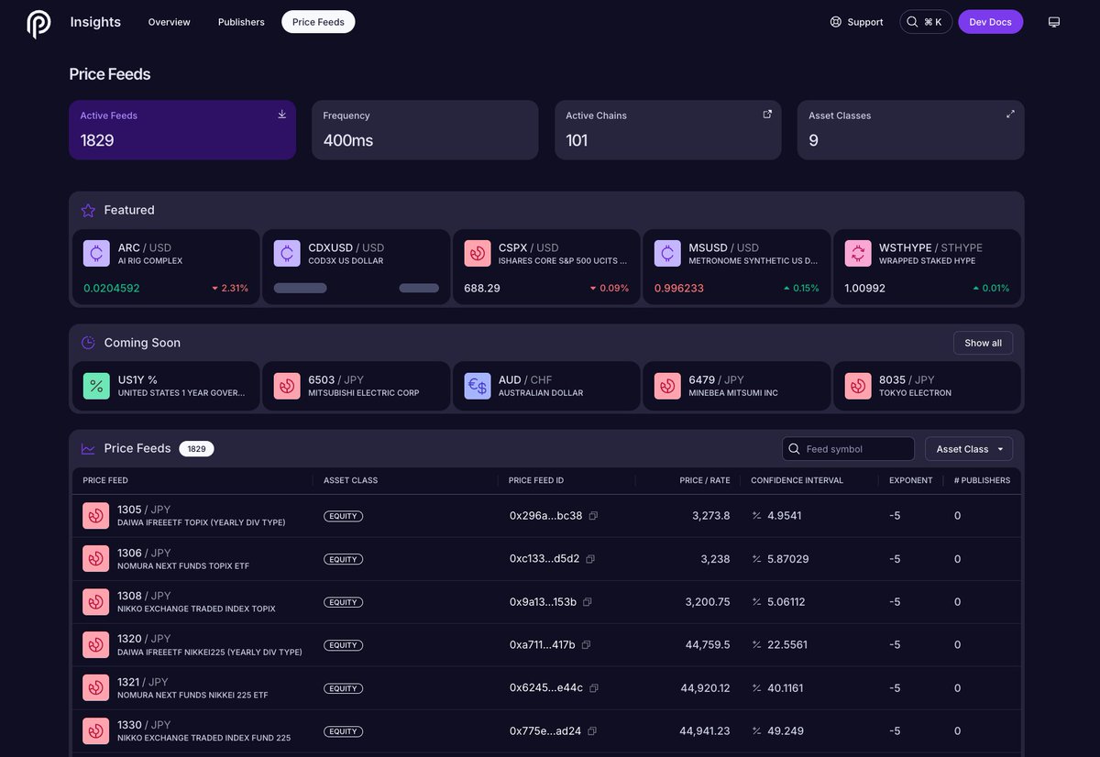Image resolution: width=1100 pixels, height=757 pixels.
Task: Sort by the PRICE FEED column header
Action: click(x=105, y=480)
